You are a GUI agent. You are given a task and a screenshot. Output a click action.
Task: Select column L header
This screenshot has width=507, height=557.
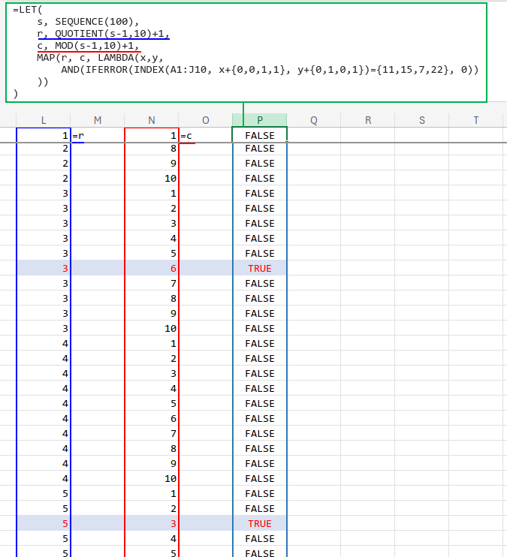tap(44, 120)
